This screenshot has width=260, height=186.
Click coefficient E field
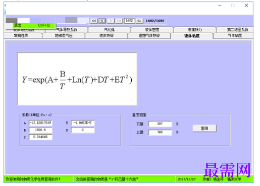[83, 130]
